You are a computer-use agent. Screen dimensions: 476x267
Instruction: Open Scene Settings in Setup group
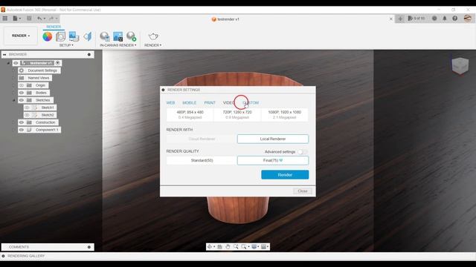coord(61,36)
